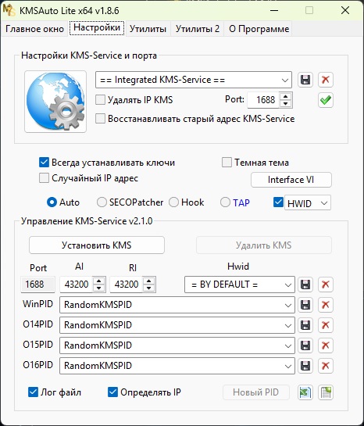Uncheck Определять IP option
This screenshot has width=364, height=426.
click(x=113, y=392)
